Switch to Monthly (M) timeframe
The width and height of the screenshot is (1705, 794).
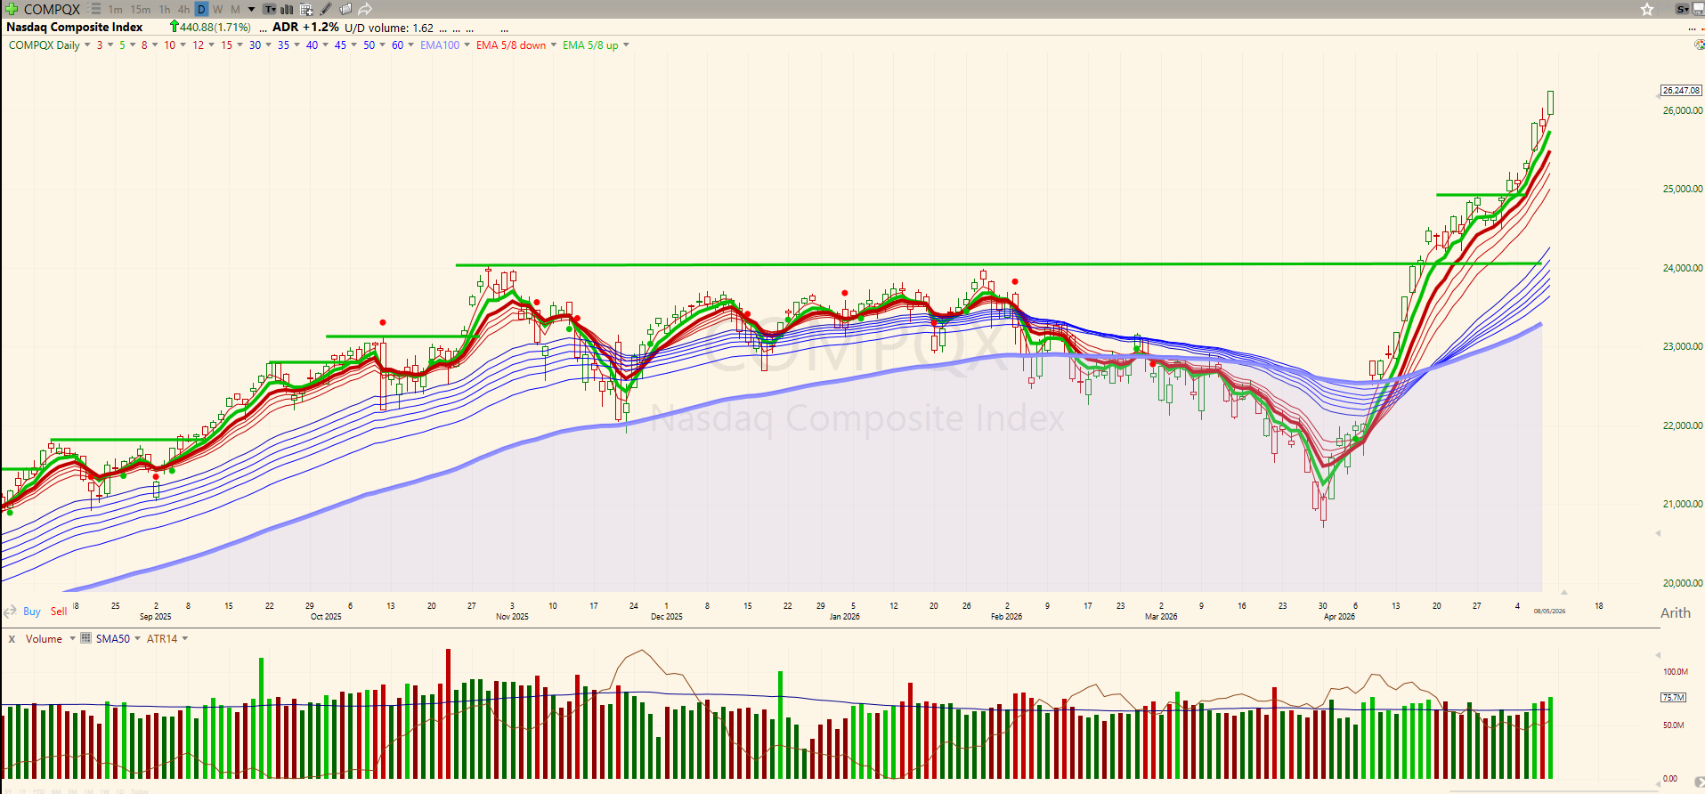coord(236,9)
